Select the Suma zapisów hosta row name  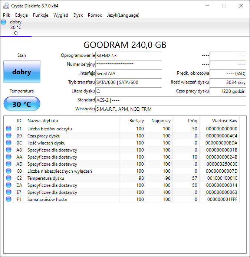[x=47, y=199]
